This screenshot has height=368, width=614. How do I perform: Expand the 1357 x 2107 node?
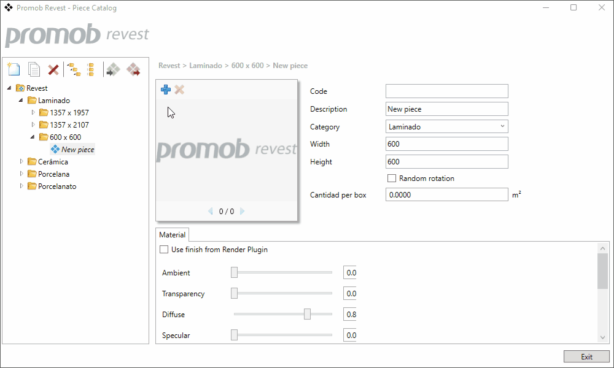[x=33, y=125]
